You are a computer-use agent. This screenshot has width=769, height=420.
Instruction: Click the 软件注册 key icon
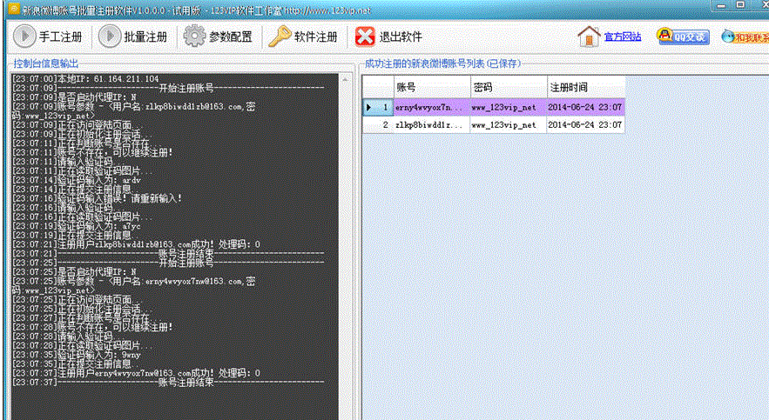click(x=280, y=37)
